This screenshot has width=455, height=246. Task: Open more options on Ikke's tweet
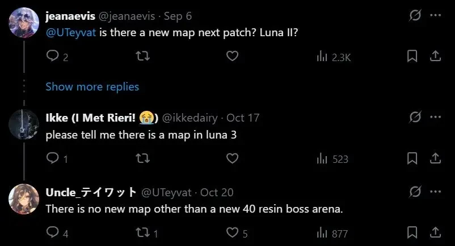435,117
